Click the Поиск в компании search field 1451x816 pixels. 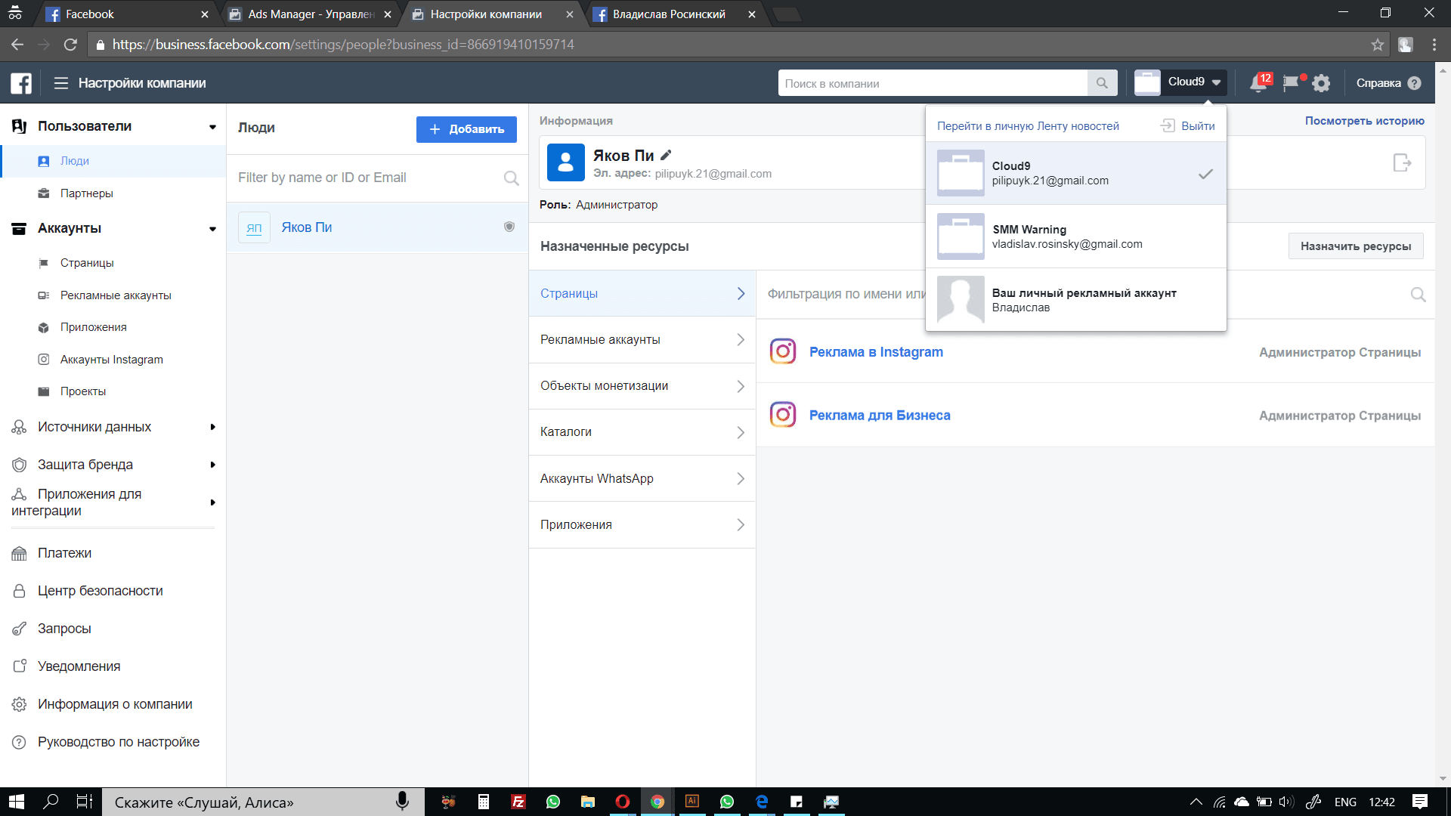point(933,83)
